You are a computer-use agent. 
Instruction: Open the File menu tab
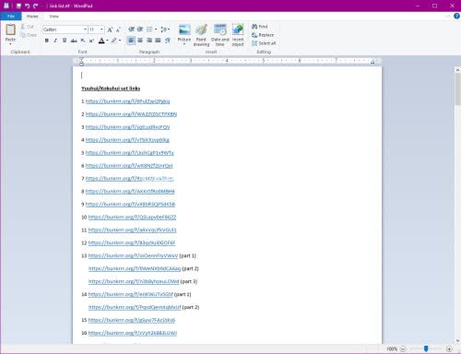[11, 17]
